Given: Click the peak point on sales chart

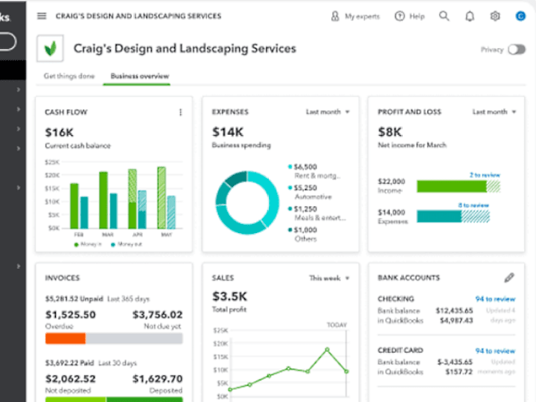Looking at the screenshot, I should [x=327, y=350].
